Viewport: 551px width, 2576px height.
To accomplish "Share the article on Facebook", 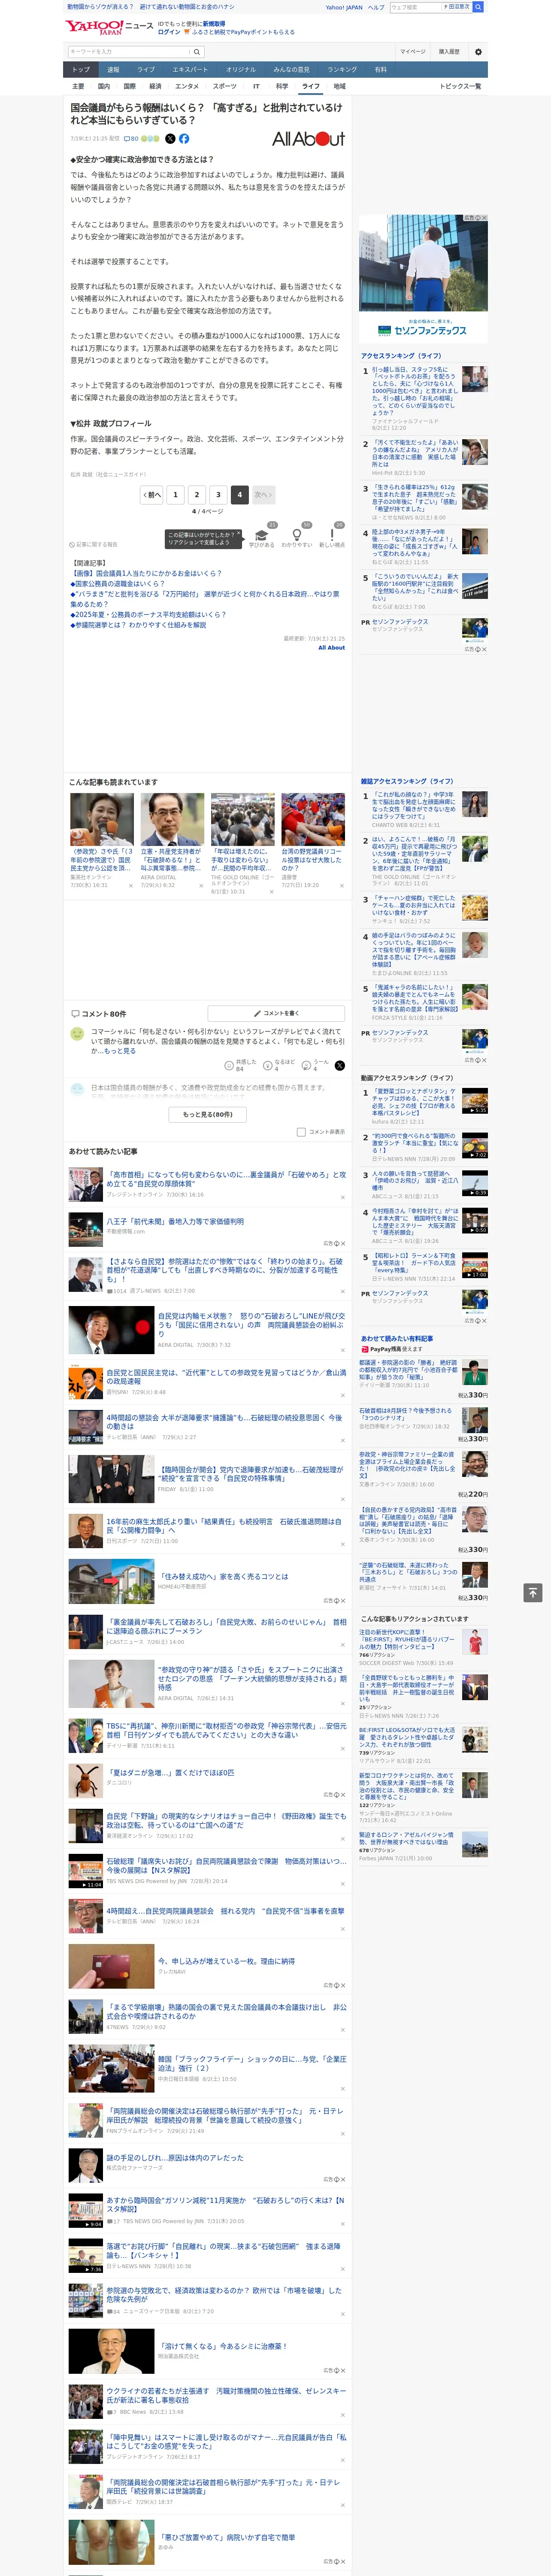I will pos(184,139).
